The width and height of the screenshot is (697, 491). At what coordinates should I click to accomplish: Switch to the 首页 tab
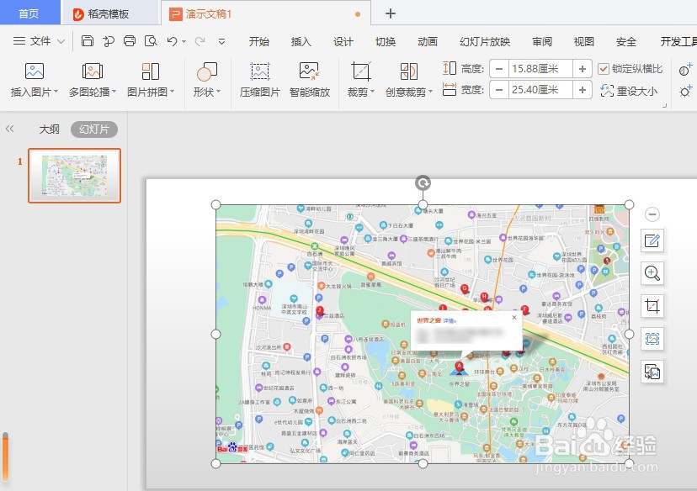coord(29,13)
